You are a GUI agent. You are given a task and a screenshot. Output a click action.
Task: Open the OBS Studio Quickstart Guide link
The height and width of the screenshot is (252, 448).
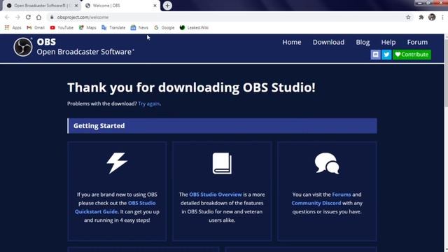coord(115,207)
